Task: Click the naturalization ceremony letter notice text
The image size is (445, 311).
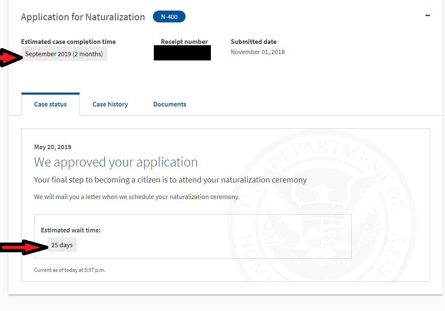Action: (137, 197)
